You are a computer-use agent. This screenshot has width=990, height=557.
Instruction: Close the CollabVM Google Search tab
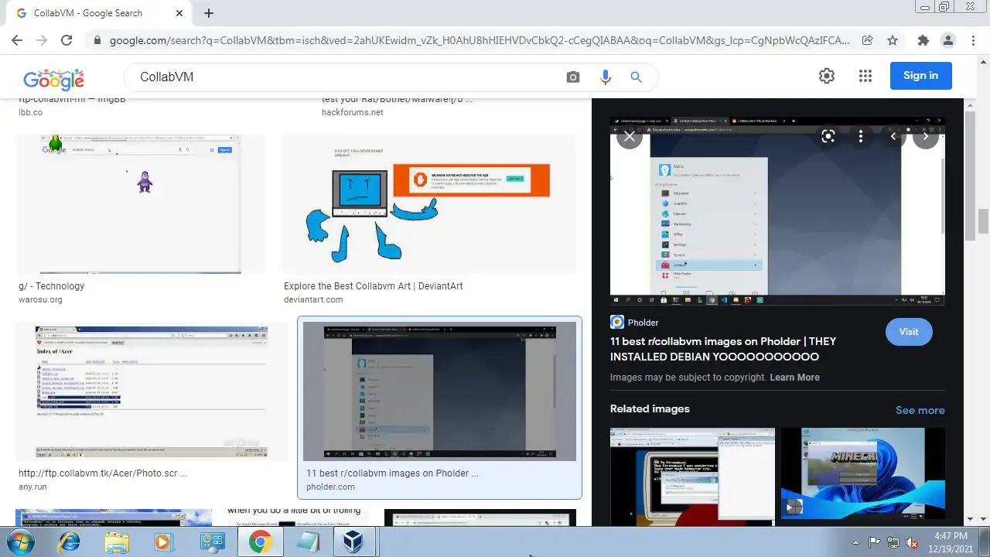click(179, 13)
